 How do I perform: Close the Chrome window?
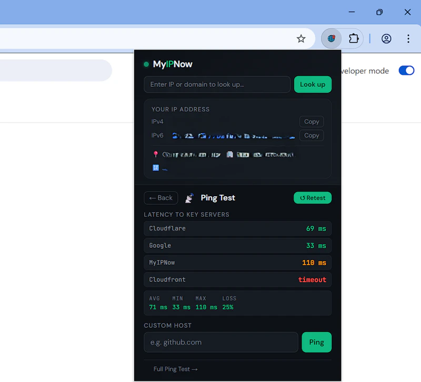pos(407,12)
